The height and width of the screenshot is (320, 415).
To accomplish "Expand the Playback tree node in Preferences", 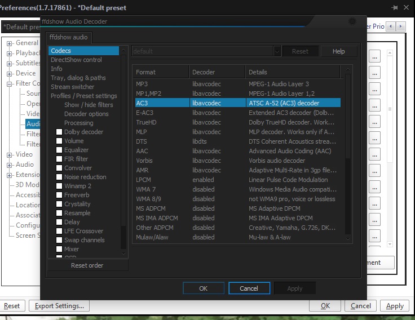I will tap(9, 54).
